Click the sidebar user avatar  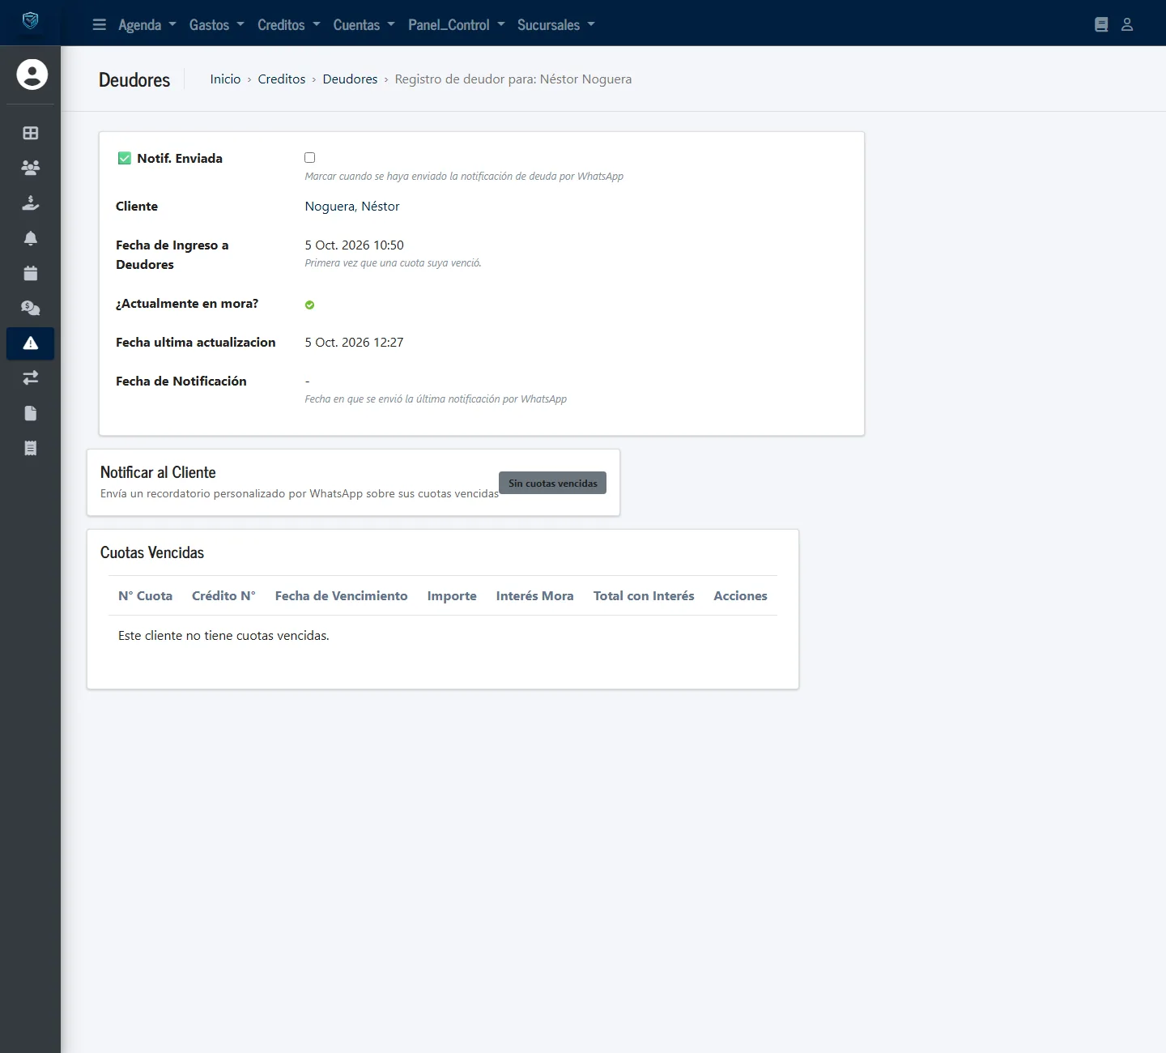pyautogui.click(x=32, y=75)
